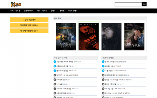The image size is (157, 98).
Task: Click the 역대 한국영화 인기순위 button
Action: pos(29,25)
